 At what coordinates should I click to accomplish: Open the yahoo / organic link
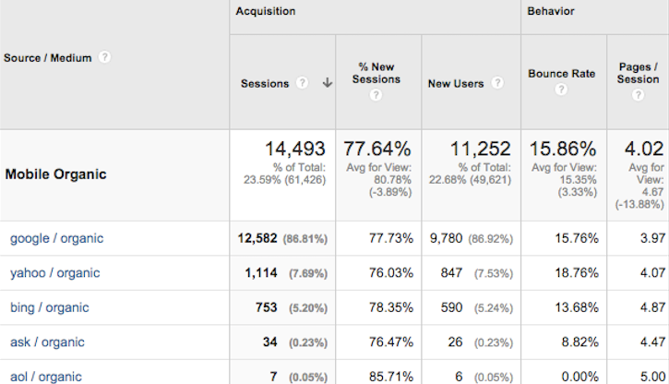pos(55,272)
